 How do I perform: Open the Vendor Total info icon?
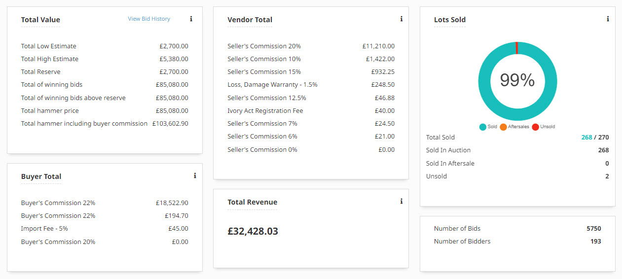(402, 19)
